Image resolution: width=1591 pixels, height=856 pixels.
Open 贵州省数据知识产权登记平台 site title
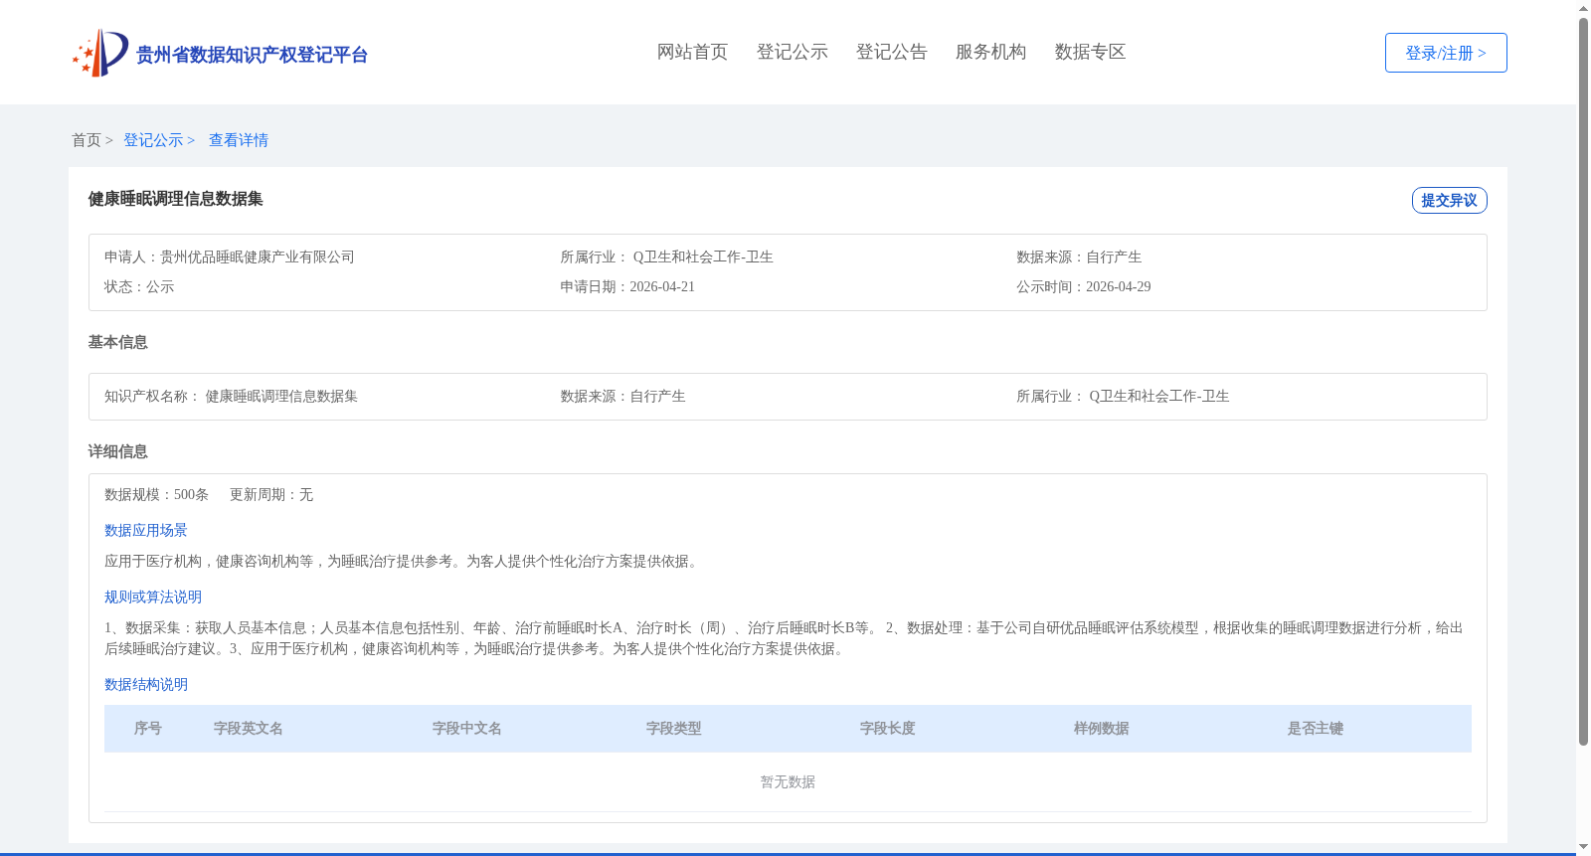(252, 55)
